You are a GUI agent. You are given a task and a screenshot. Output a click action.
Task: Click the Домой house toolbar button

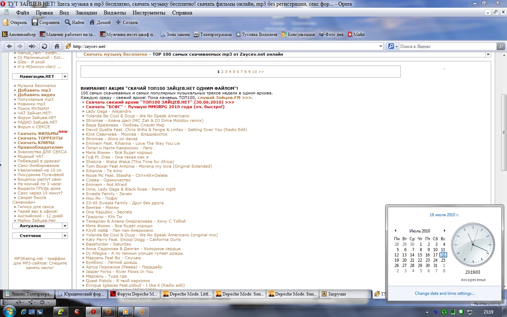(x=100, y=22)
